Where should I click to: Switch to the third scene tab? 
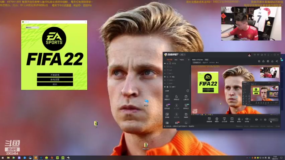(x=182, y=60)
